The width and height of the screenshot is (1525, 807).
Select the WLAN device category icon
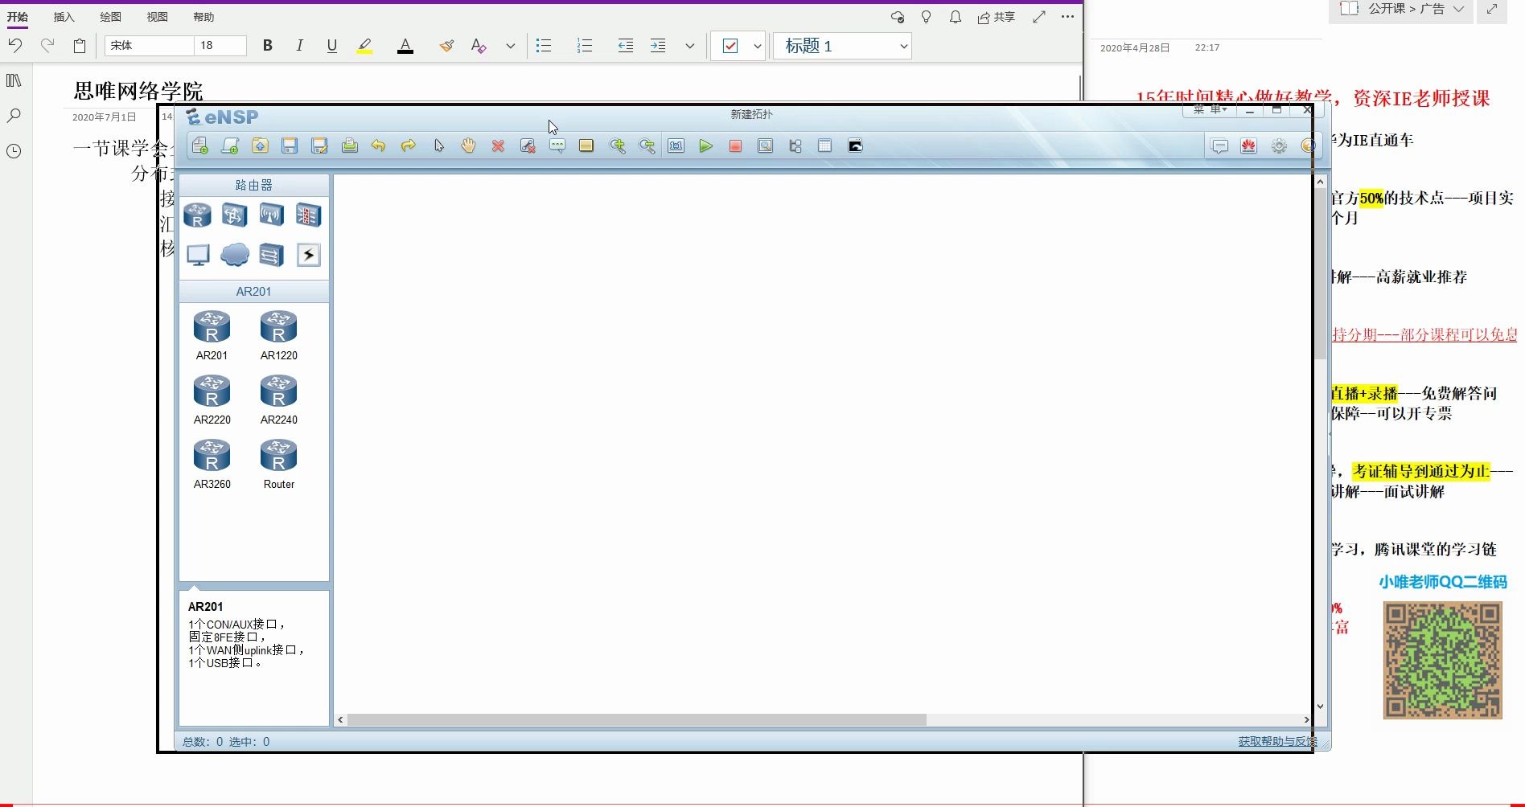coord(271,215)
